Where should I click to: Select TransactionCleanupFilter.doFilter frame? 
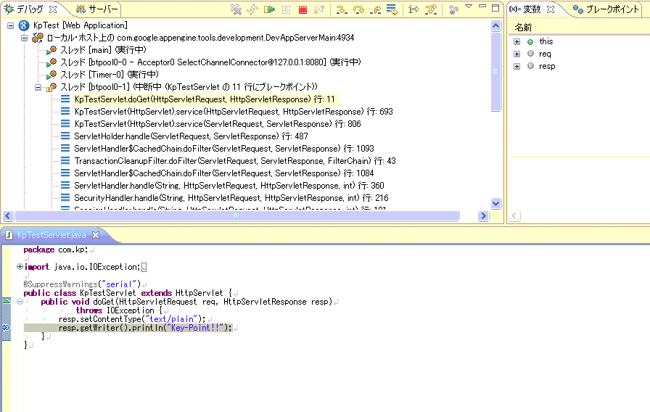(235, 161)
